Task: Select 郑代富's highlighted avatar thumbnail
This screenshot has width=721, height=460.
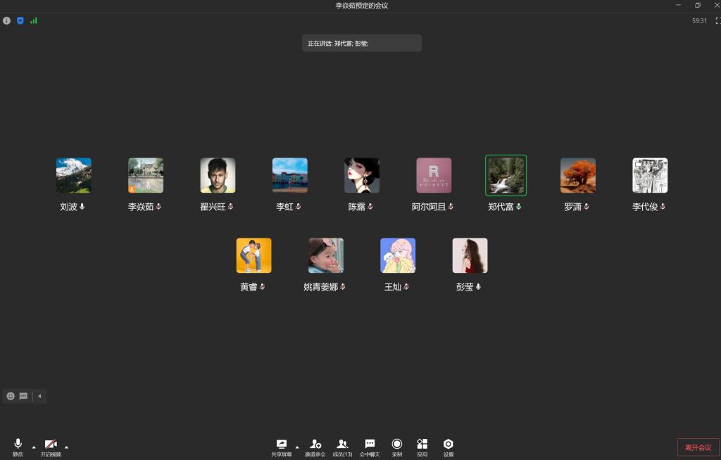Action: click(506, 175)
